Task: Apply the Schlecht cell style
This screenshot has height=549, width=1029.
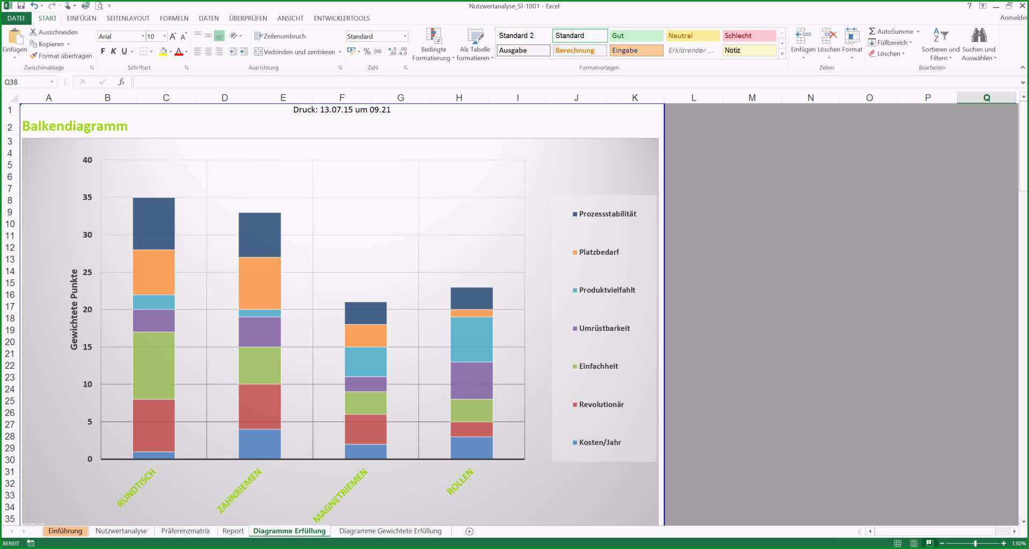Action: coord(749,35)
